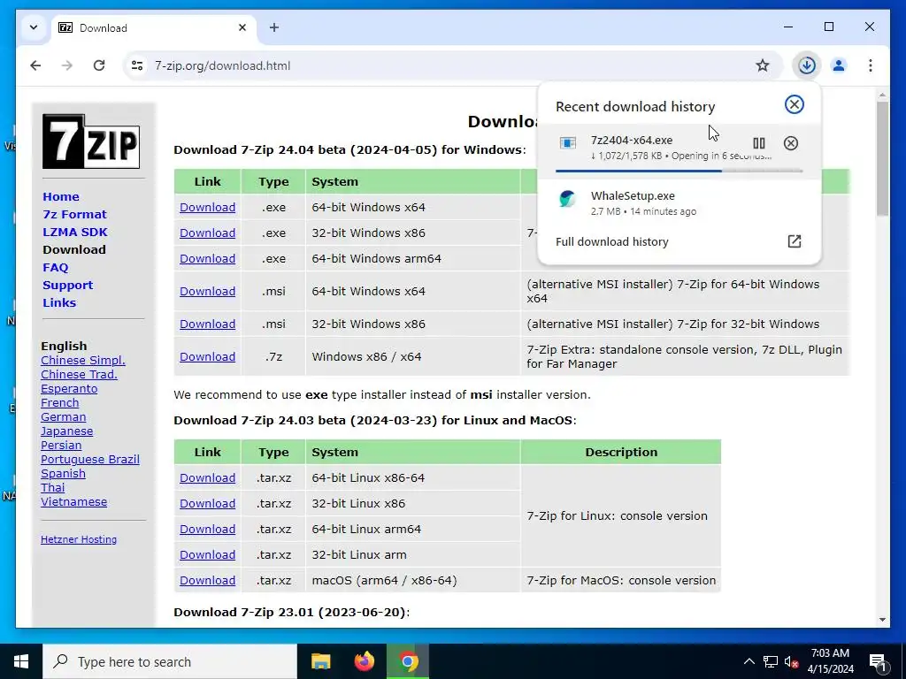This screenshot has width=906, height=679.
Task: Open the Support sidebar link
Action: 67,286
